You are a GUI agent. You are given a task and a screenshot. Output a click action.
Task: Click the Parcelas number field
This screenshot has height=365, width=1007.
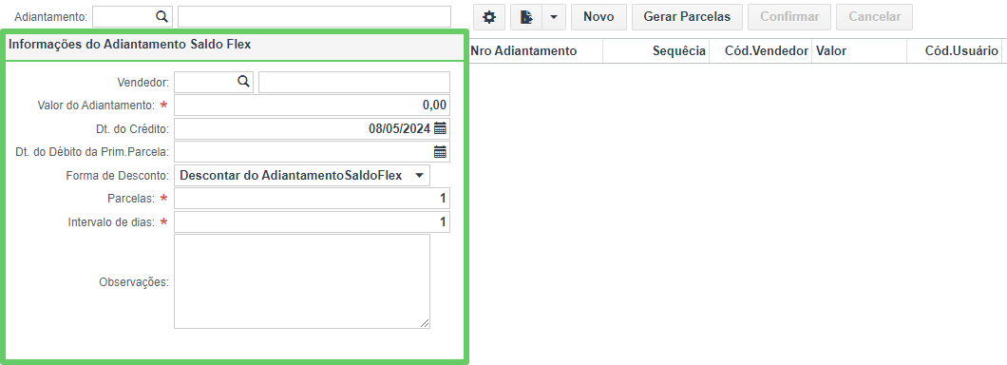point(312,199)
